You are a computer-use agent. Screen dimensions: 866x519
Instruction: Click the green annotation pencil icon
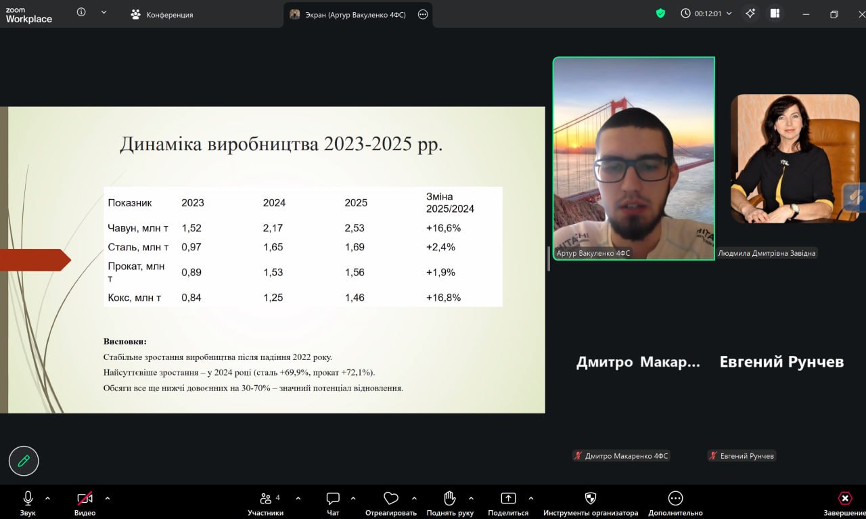pos(24,461)
